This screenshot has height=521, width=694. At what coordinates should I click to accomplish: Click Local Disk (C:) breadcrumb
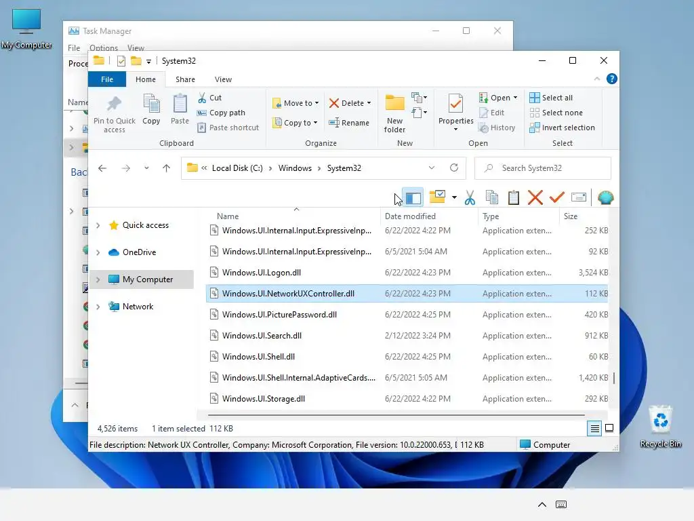[x=237, y=168]
